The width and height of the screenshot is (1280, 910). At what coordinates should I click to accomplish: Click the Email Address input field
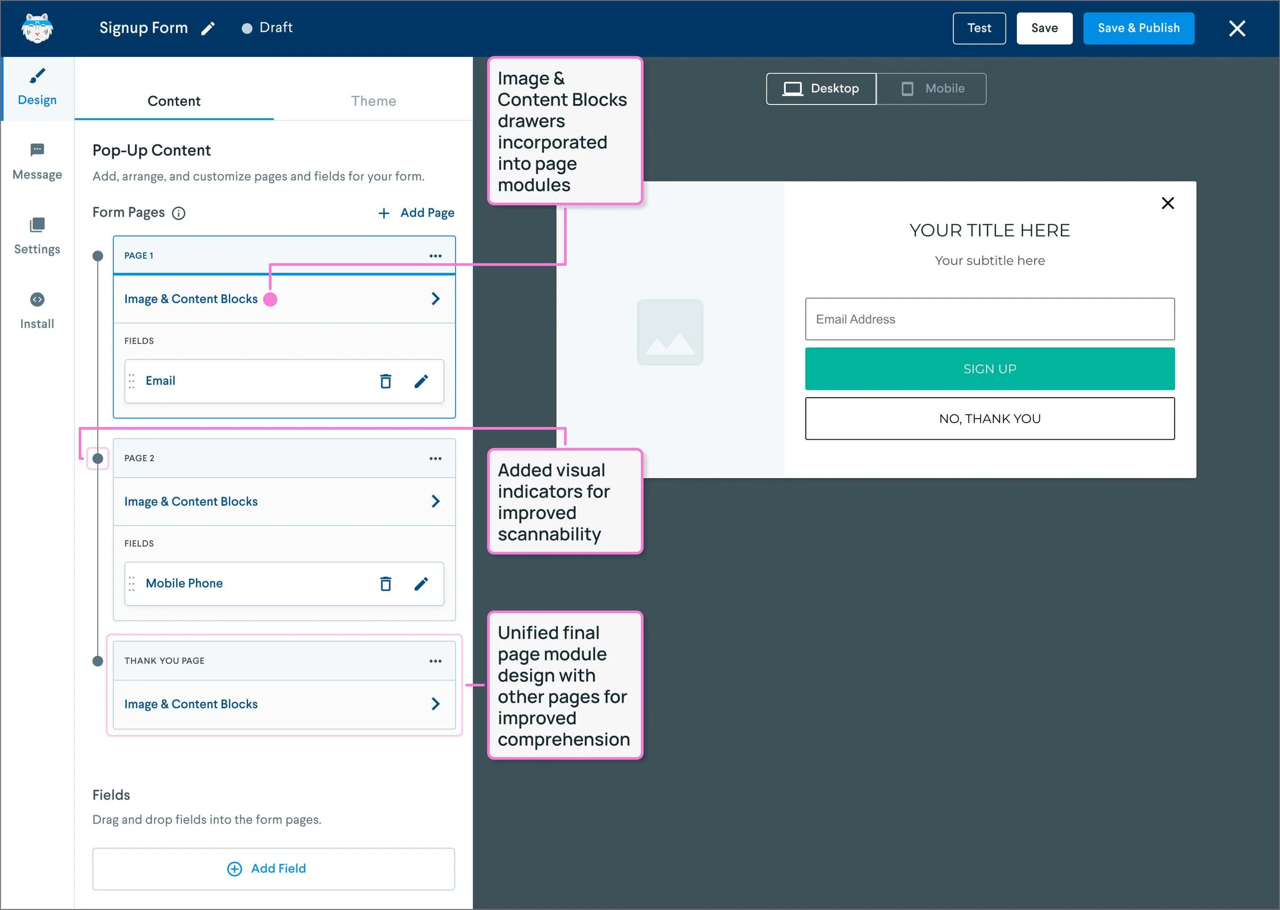pyautogui.click(x=989, y=319)
